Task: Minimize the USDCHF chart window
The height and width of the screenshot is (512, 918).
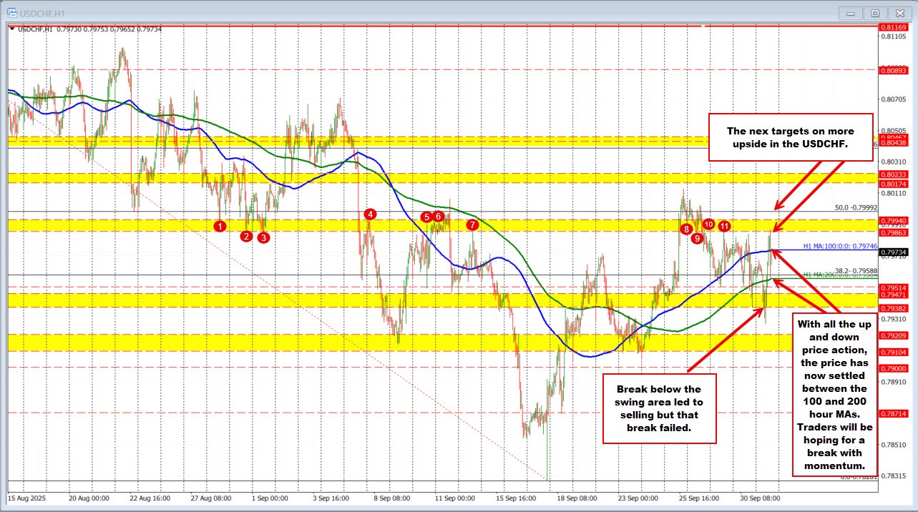Action: point(850,12)
